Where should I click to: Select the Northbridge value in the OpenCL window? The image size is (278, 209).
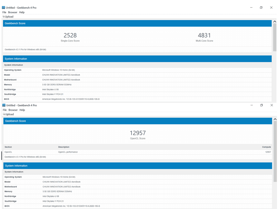click(x=51, y=196)
